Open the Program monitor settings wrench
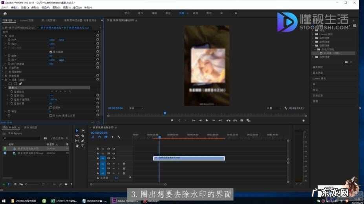Viewport: 364px width, 204px height. tap(286, 108)
